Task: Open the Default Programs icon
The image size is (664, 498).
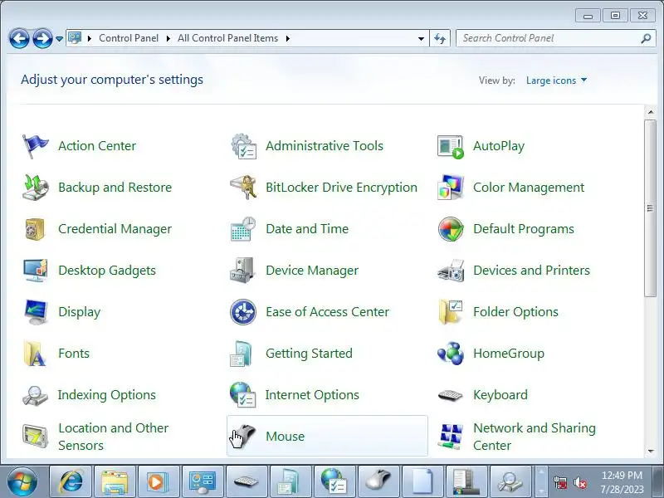Action: pyautogui.click(x=451, y=229)
